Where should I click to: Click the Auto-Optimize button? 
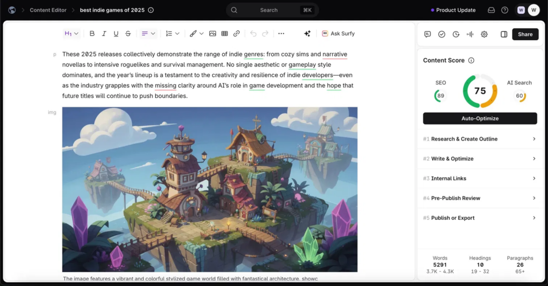(x=480, y=118)
